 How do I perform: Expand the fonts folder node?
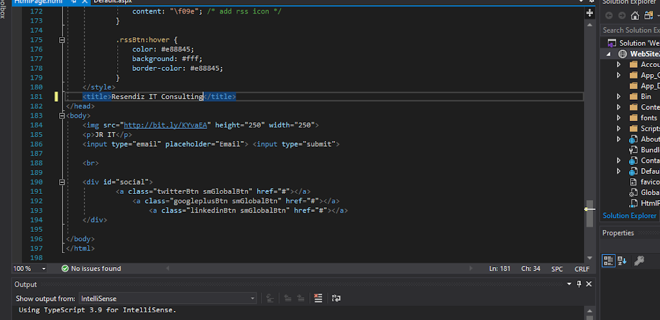[x=619, y=118]
